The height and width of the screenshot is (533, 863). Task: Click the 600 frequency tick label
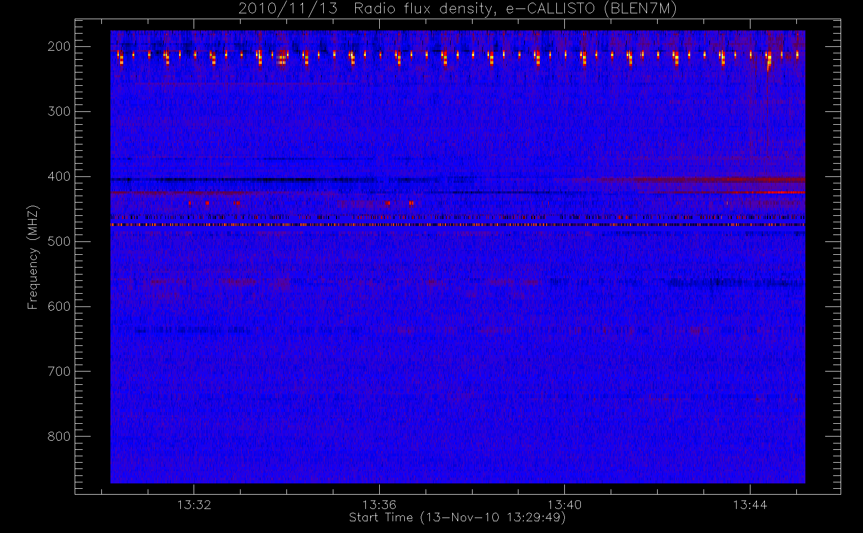pos(59,306)
